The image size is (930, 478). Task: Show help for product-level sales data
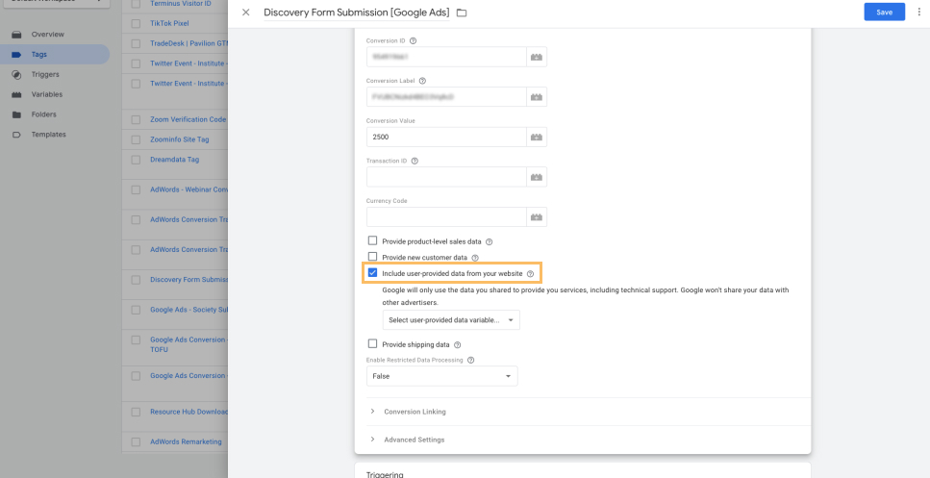click(490, 242)
